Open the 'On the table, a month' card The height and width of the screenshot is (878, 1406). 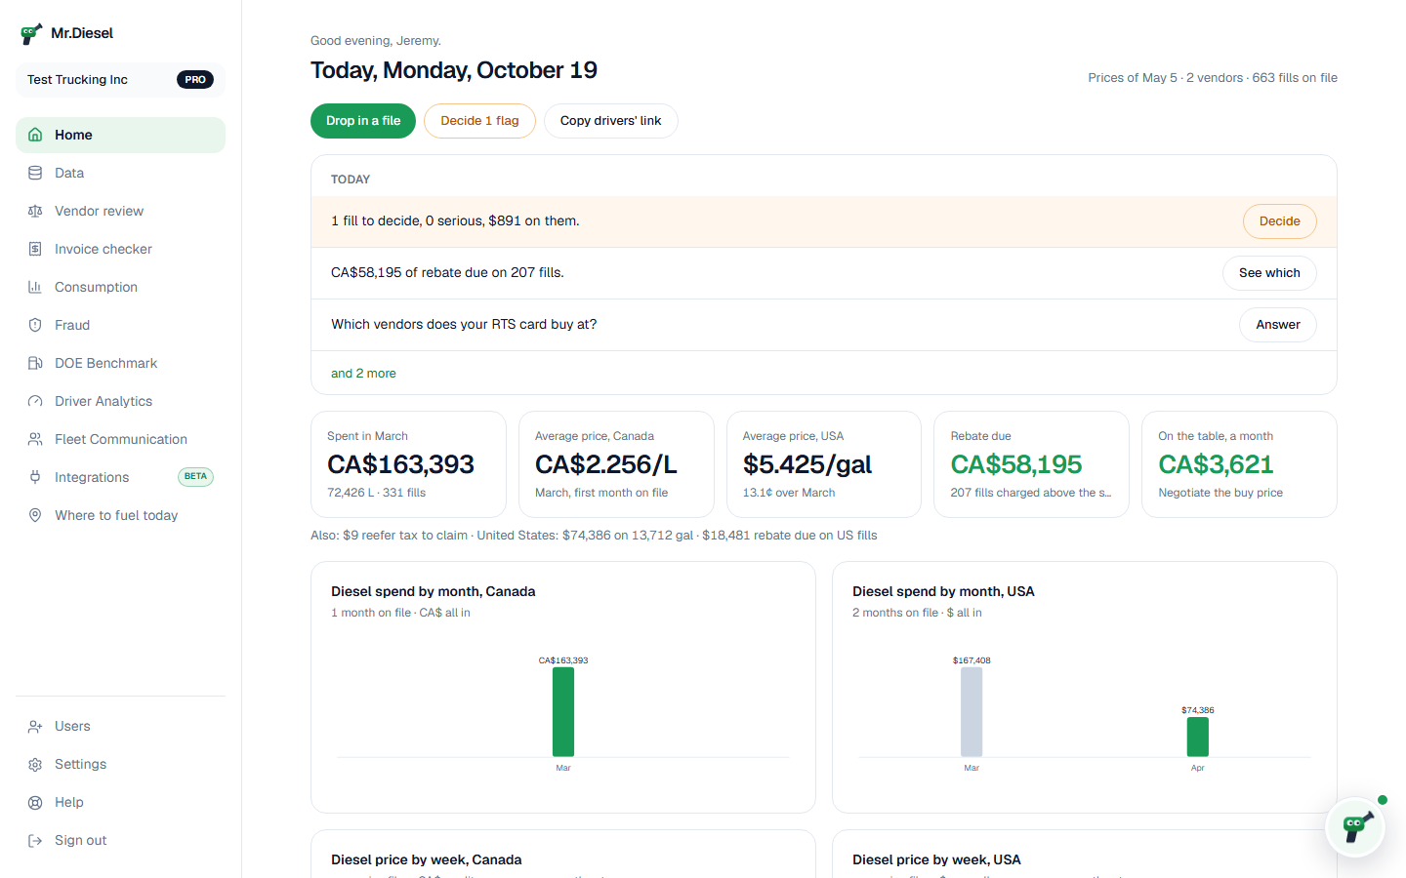click(x=1239, y=464)
